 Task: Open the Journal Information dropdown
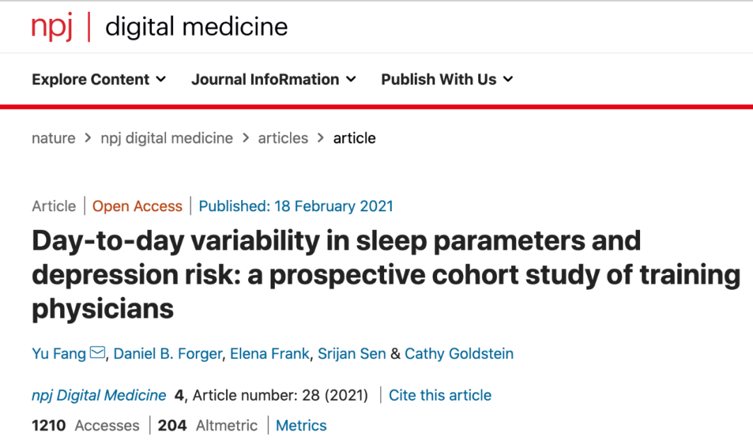273,79
